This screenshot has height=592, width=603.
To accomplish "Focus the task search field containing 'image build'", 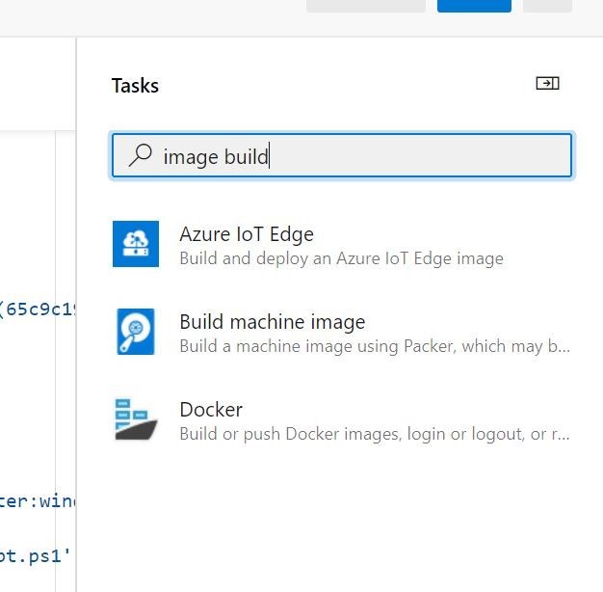I will 366,156.
